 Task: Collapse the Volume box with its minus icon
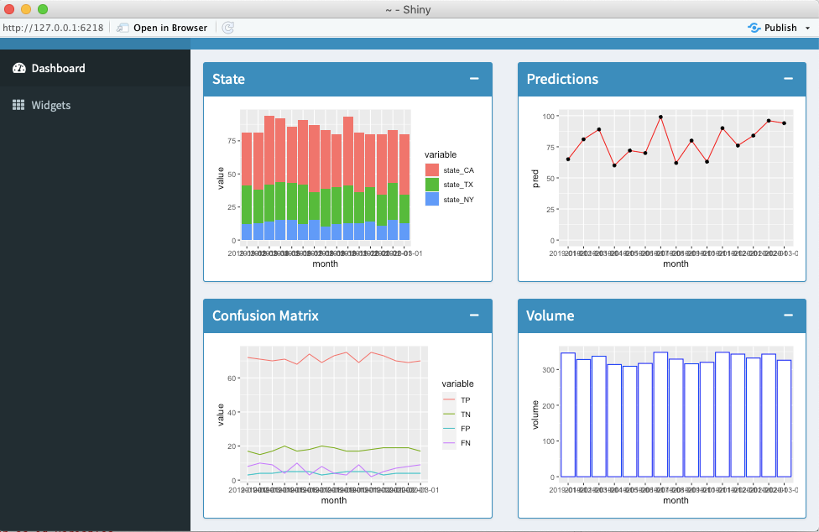[789, 316]
